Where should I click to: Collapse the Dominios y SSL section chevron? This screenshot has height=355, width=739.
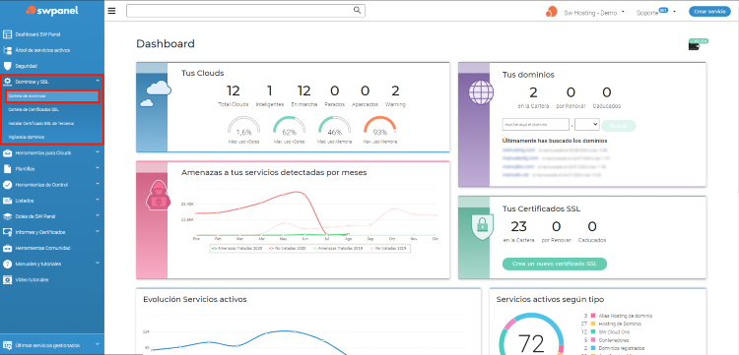98,82
